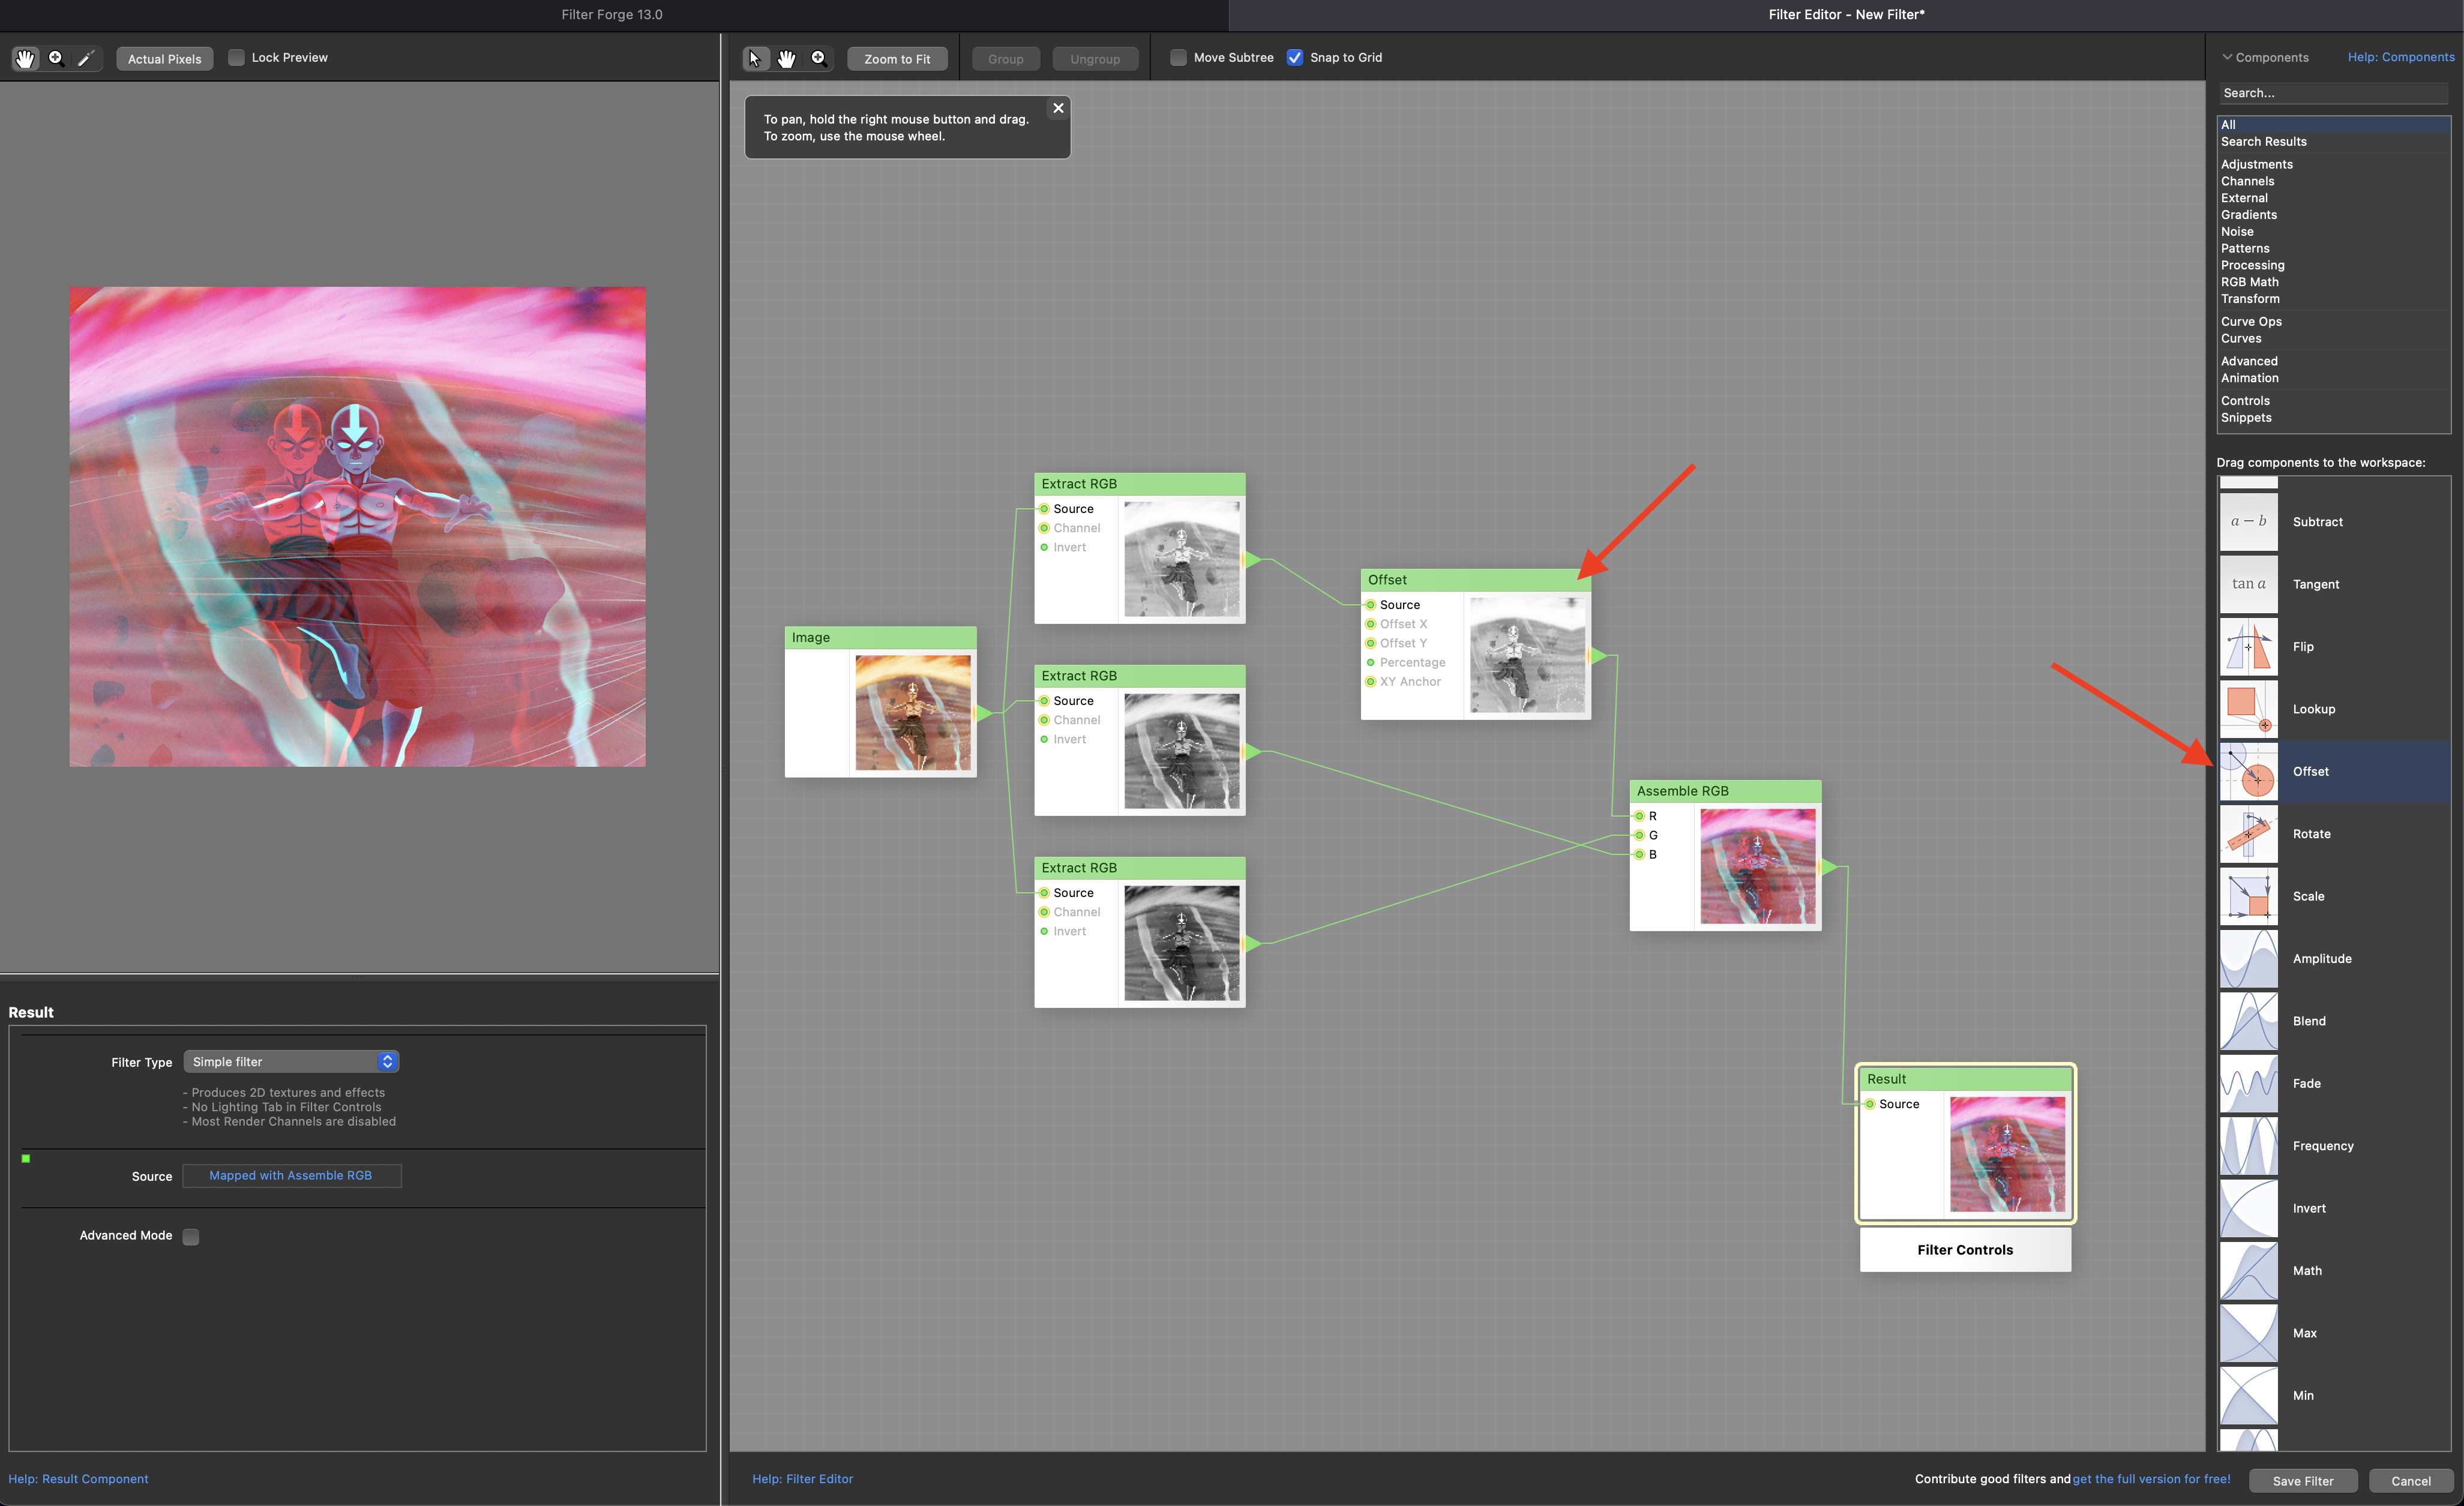Click the Save Filter button
The image size is (2464, 1506).
pyautogui.click(x=2302, y=1481)
